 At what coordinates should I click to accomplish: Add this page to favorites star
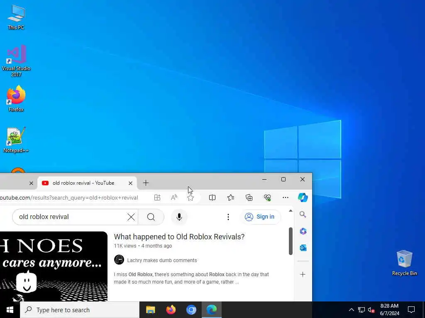(191, 198)
